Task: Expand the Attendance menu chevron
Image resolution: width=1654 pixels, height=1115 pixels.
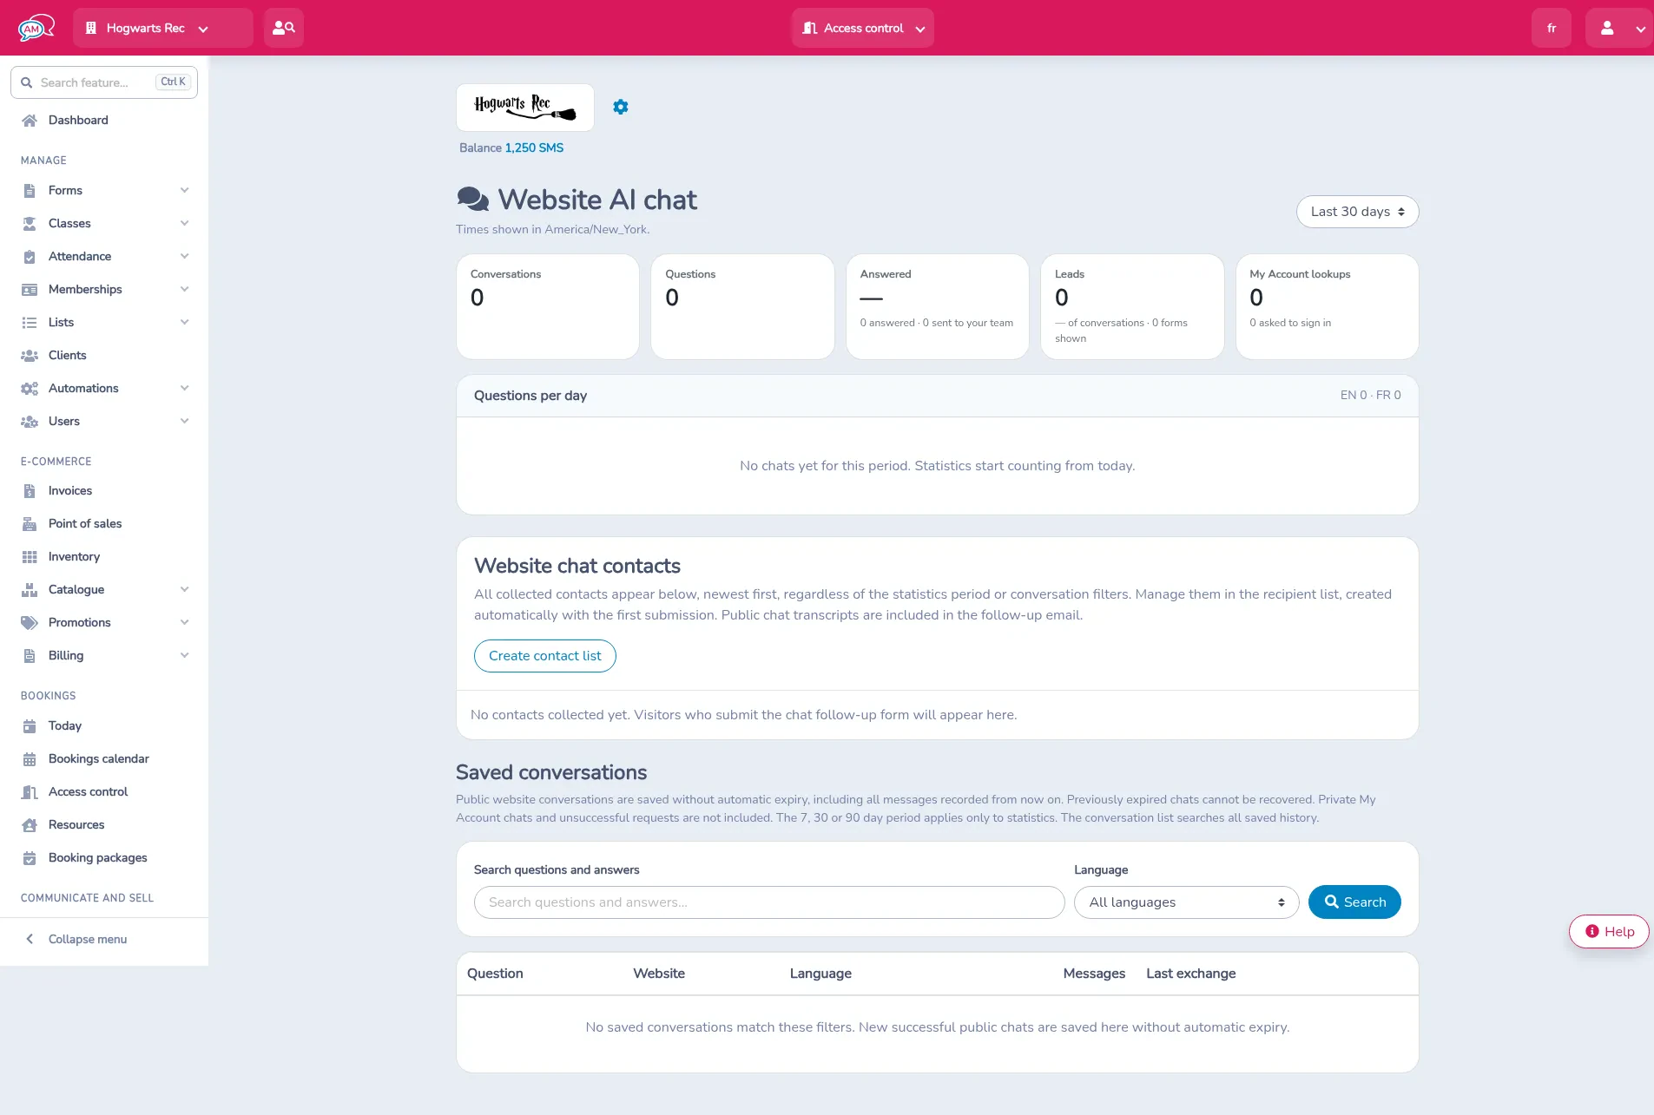Action: coord(184,257)
